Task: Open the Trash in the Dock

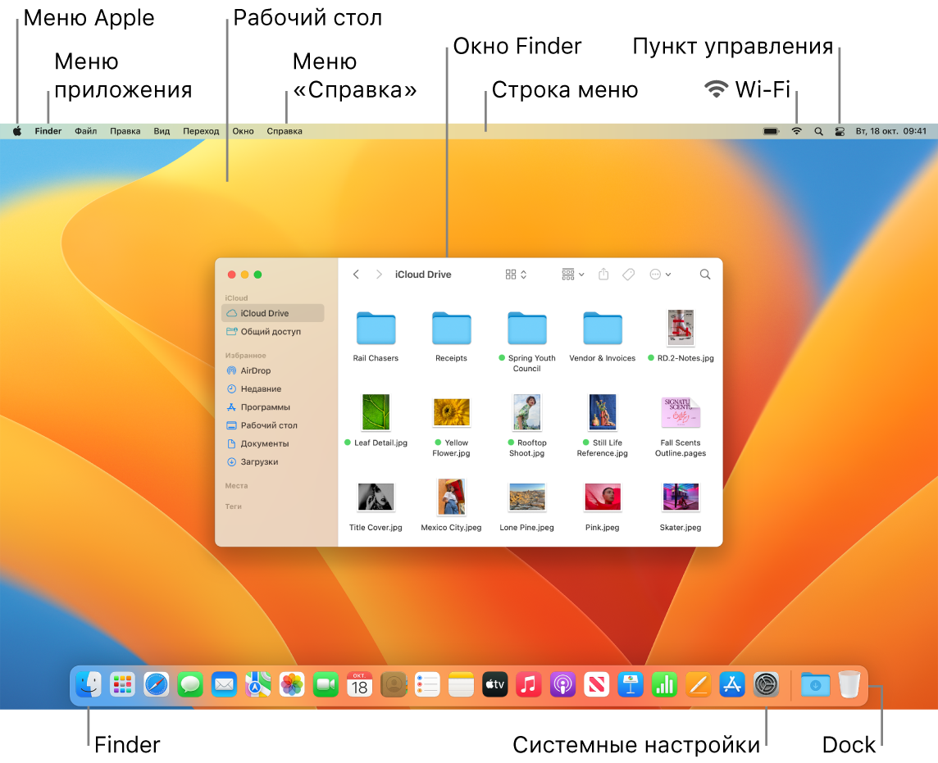Action: coord(849,685)
